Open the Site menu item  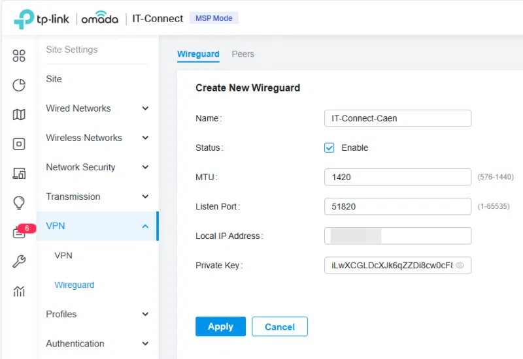click(54, 79)
